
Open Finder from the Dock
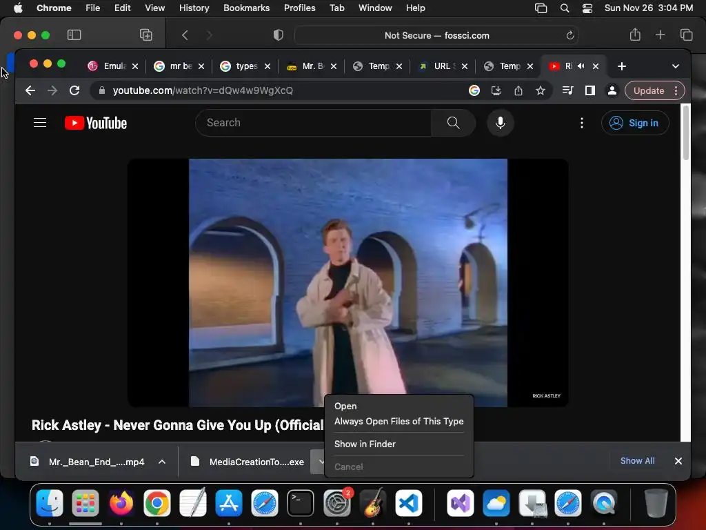click(50, 503)
